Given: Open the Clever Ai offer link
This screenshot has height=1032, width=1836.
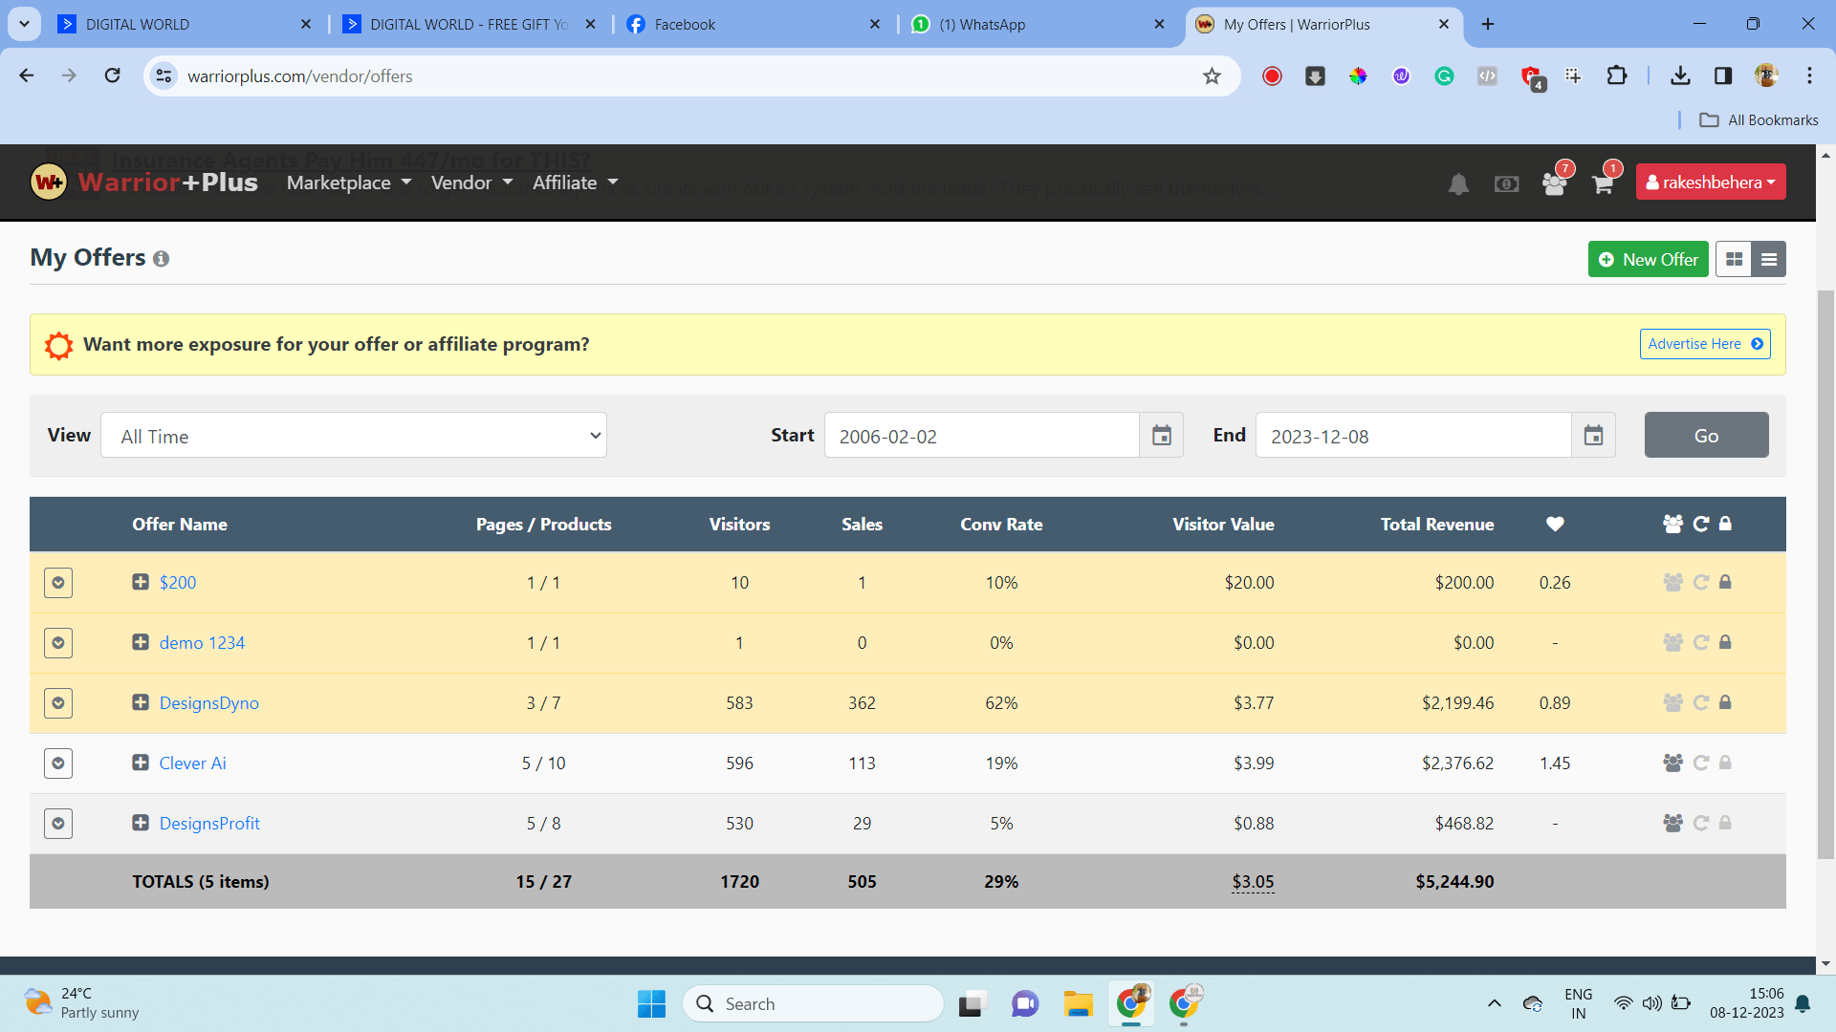Looking at the screenshot, I should [x=193, y=763].
